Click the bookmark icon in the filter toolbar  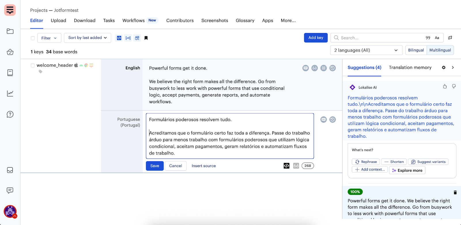(146, 38)
